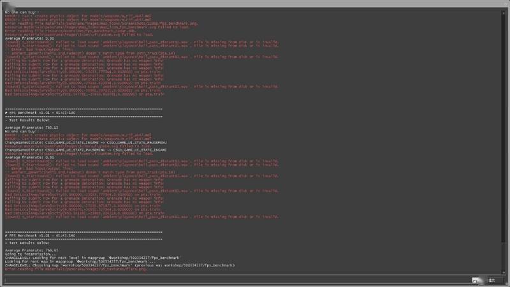This screenshot has width=510, height=287.
Task: Click the resize grip at console corner
Action: tap(506, 284)
